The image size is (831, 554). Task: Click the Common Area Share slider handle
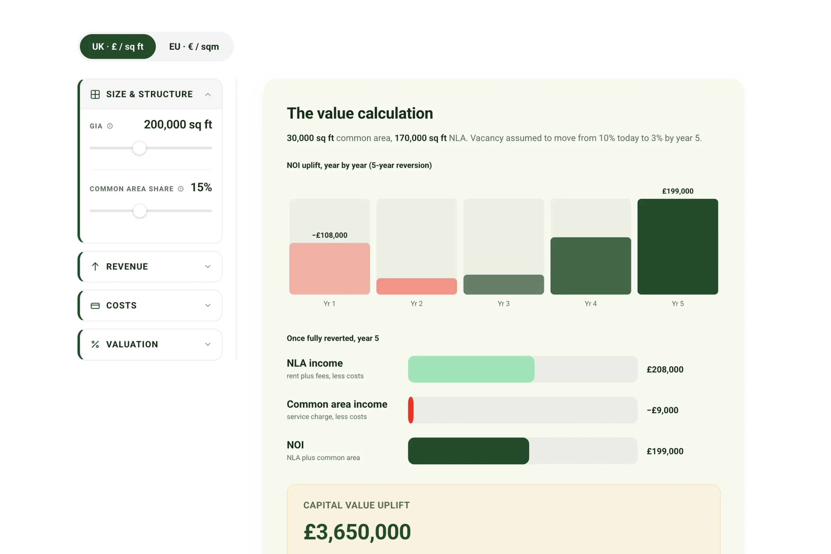click(140, 211)
